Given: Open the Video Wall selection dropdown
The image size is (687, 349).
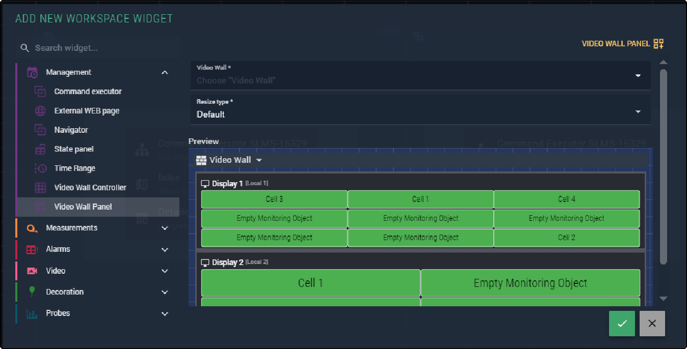Looking at the screenshot, I should click(x=638, y=76).
